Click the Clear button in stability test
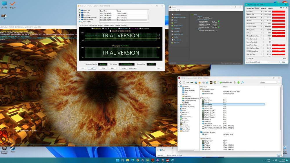The height and width of the screenshot is (163, 290). pos(103,68)
